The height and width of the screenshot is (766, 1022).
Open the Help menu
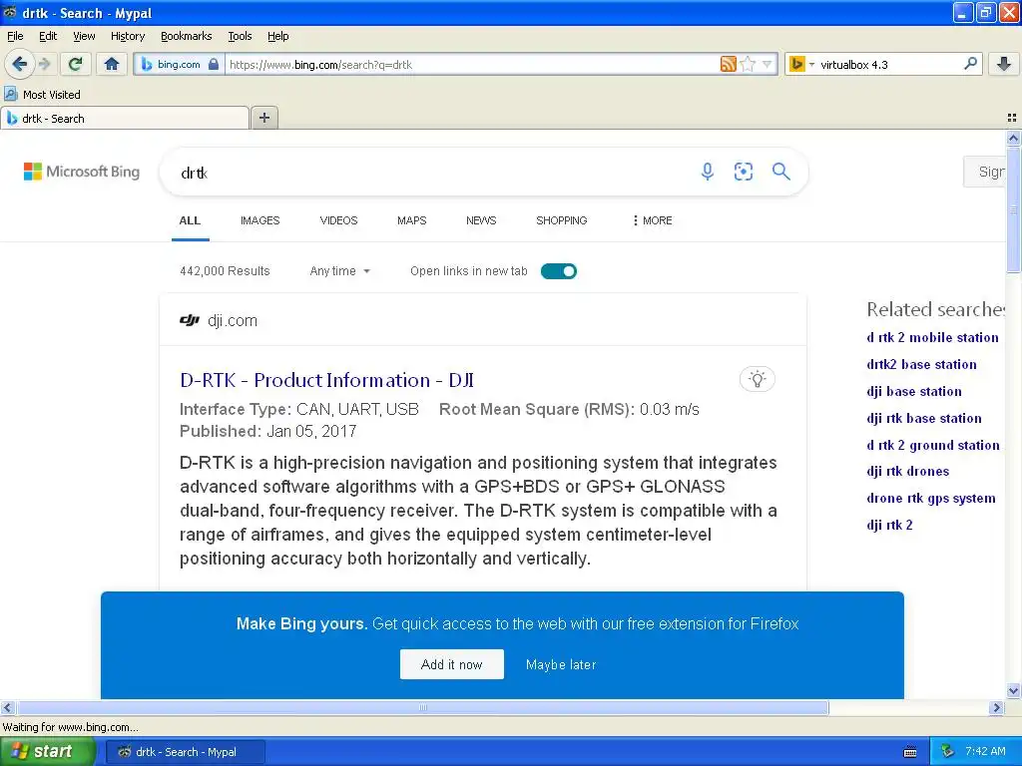coord(277,36)
